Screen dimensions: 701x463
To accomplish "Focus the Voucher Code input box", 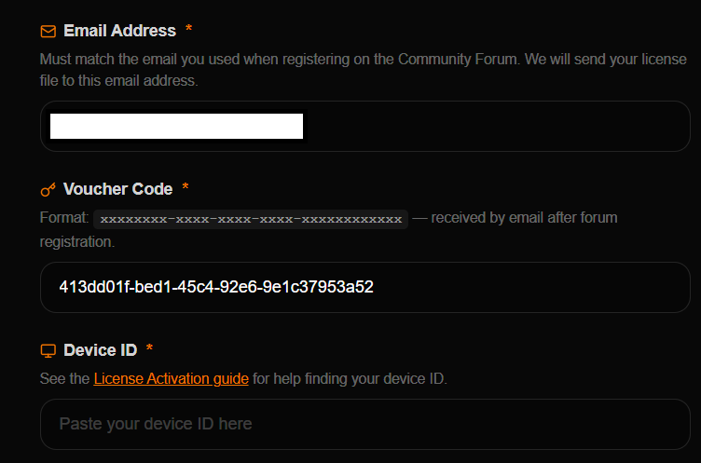I will 365,287.
